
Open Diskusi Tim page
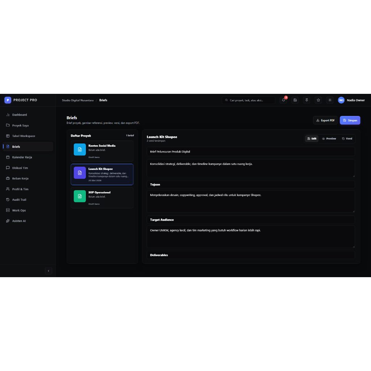click(28, 168)
